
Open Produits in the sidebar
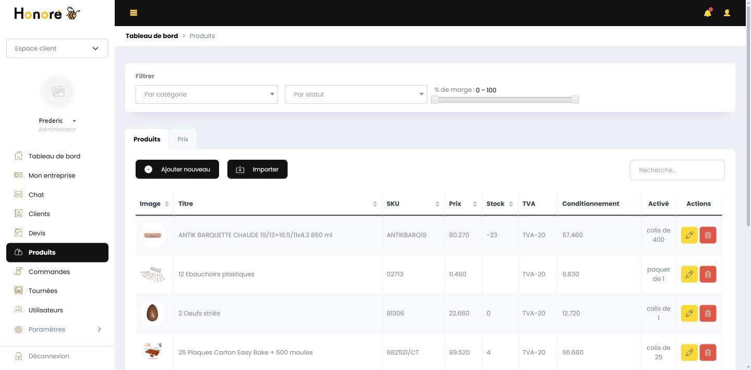tap(57, 253)
